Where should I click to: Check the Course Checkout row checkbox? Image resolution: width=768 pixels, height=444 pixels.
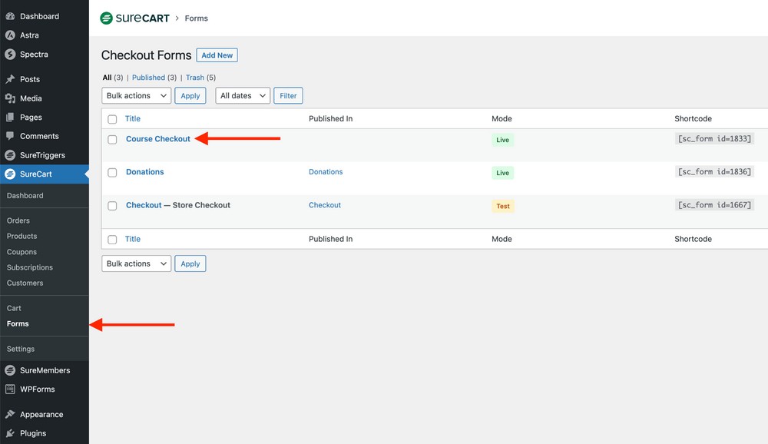tap(112, 140)
